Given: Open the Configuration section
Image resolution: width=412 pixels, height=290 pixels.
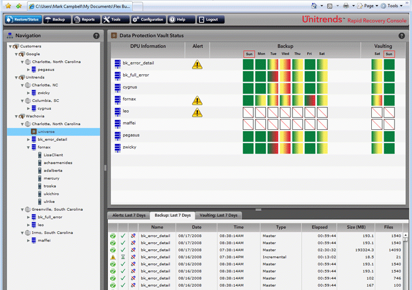Looking at the screenshot, I should (148, 20).
